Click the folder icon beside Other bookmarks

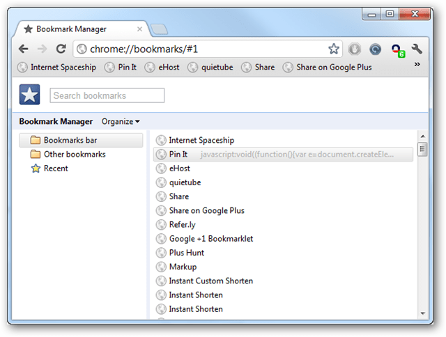click(36, 155)
